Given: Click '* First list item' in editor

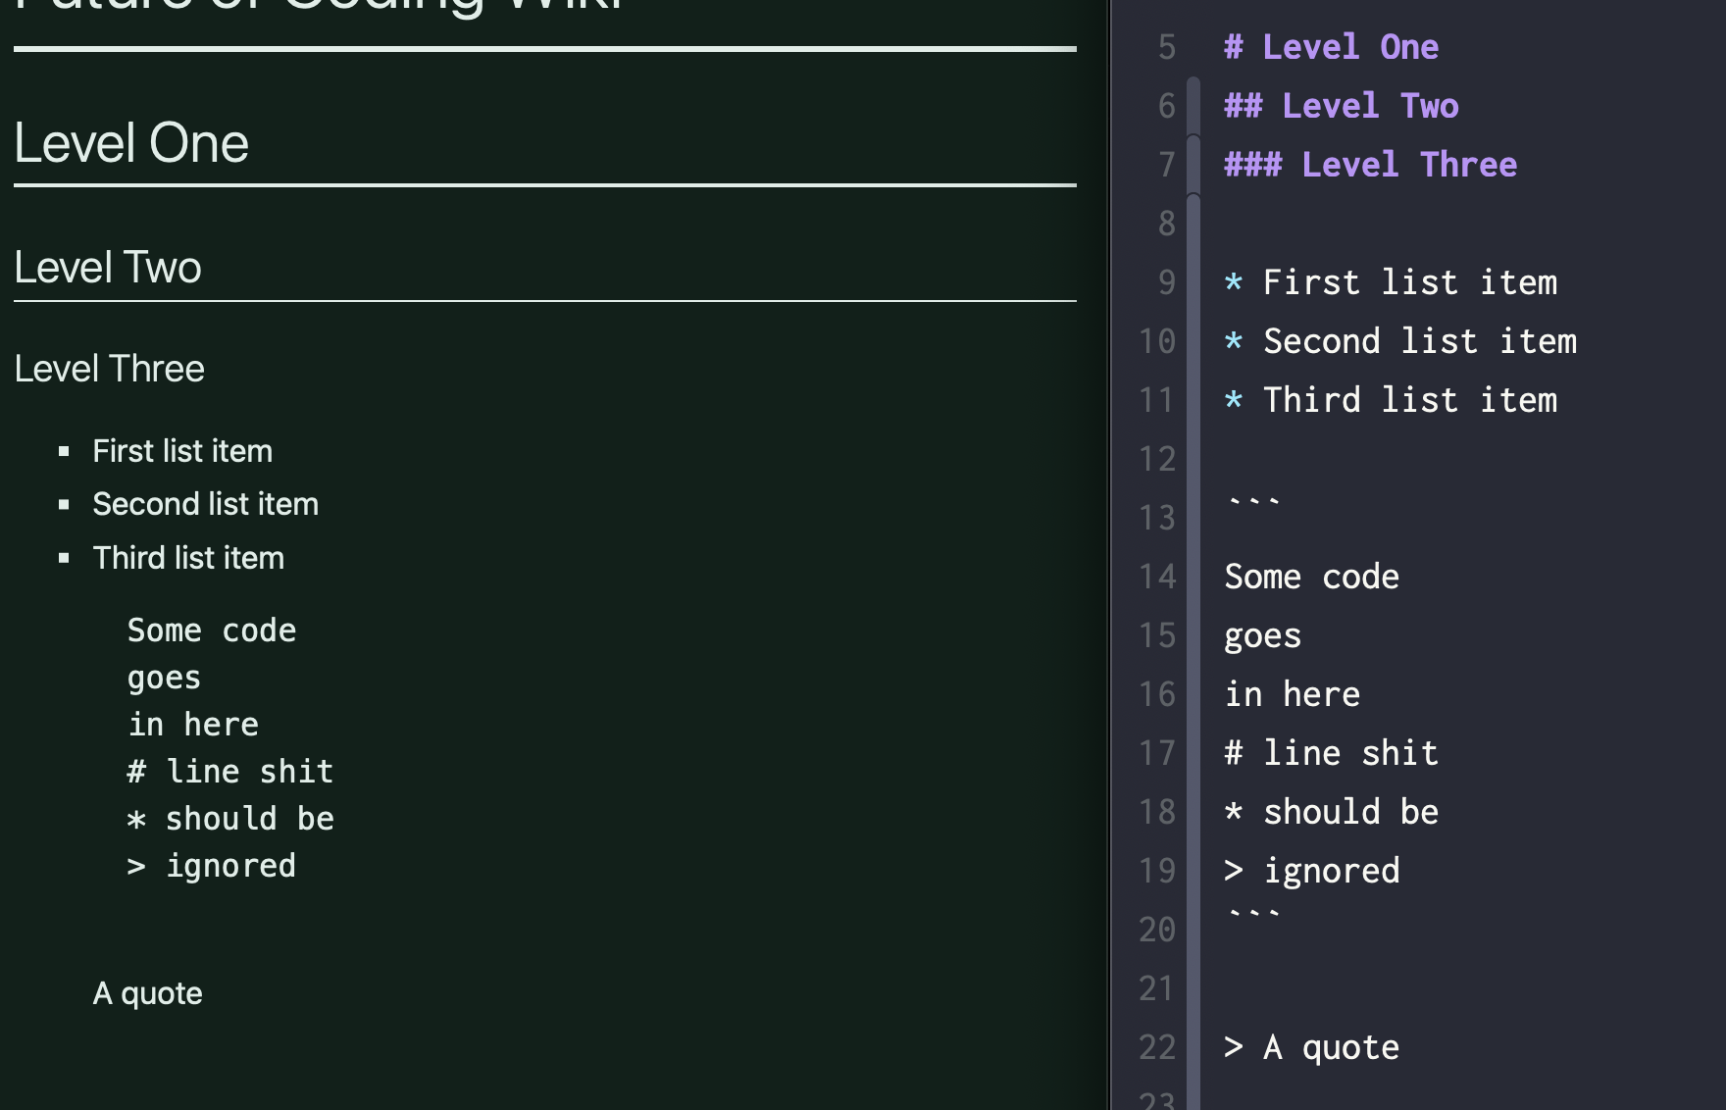Looking at the screenshot, I should coord(1391,282).
